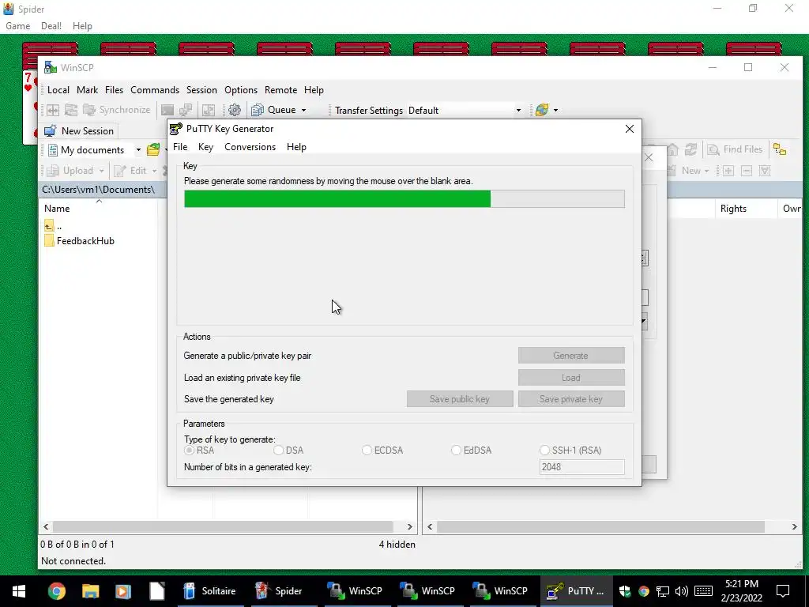Click the Upload toolbar button in WinSCP
Viewport: 809px width, 607px height.
(70, 171)
